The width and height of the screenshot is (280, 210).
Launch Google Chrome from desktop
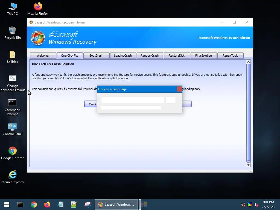pos(13,153)
